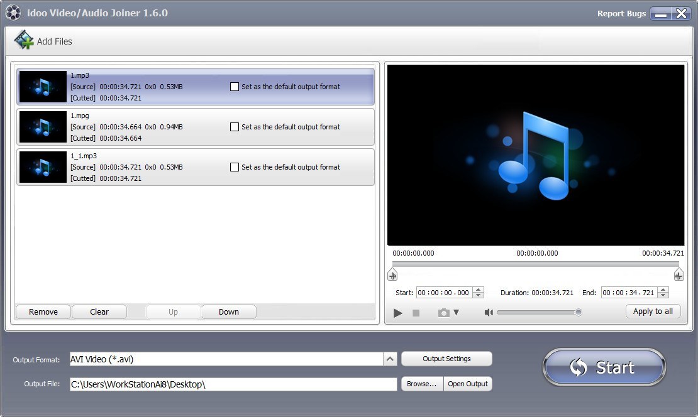Enable default output format for 1.mp3
The width and height of the screenshot is (698, 417).
pyautogui.click(x=235, y=87)
